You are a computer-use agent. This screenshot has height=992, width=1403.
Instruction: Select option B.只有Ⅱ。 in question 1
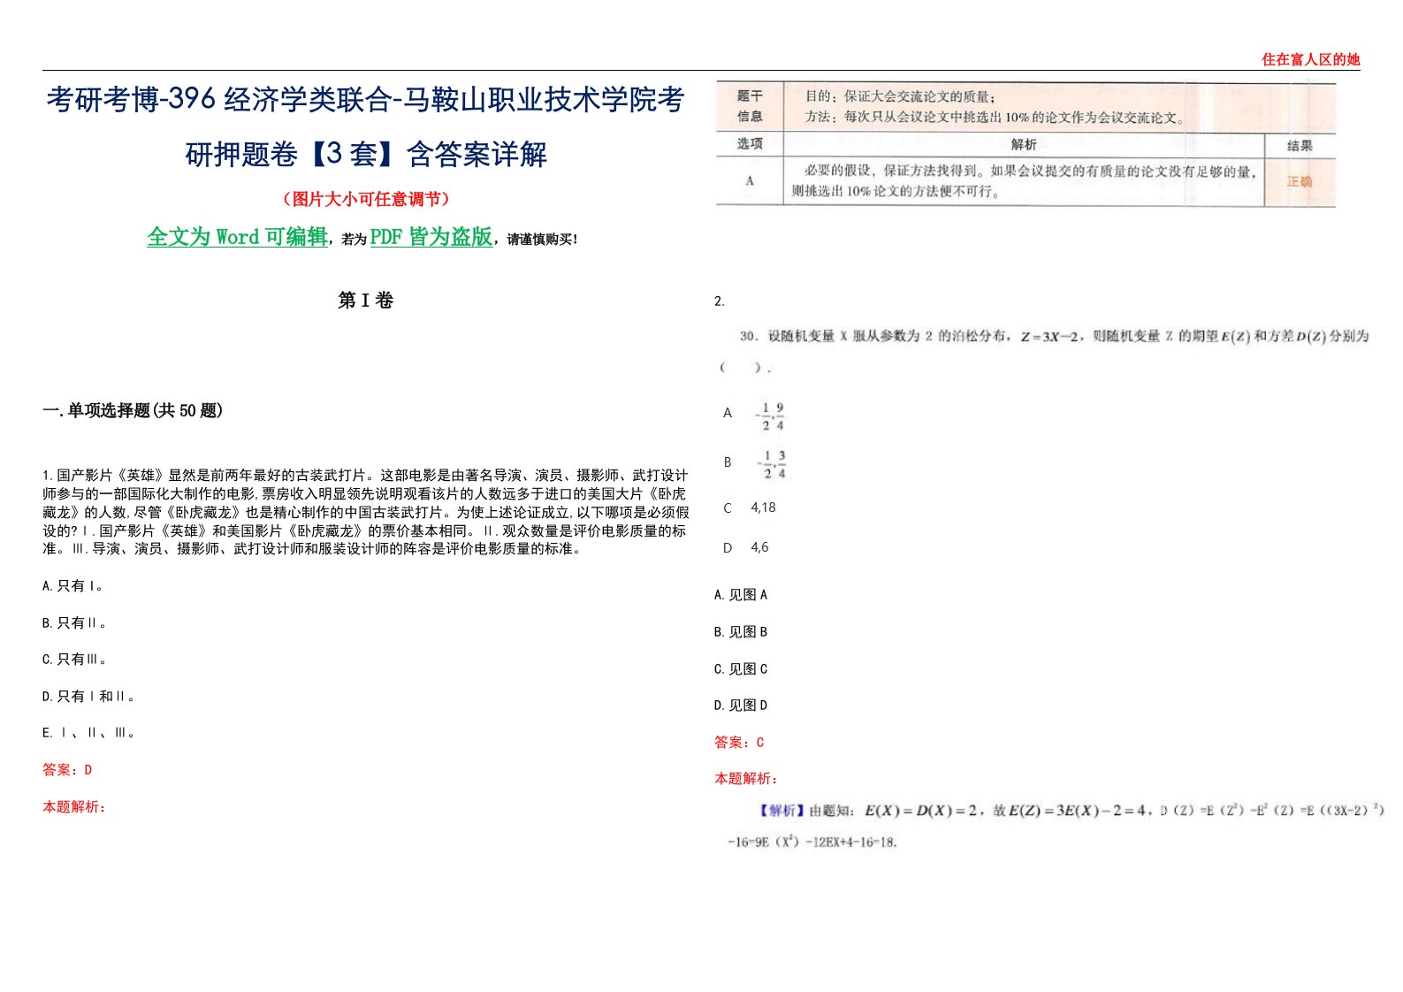(74, 623)
